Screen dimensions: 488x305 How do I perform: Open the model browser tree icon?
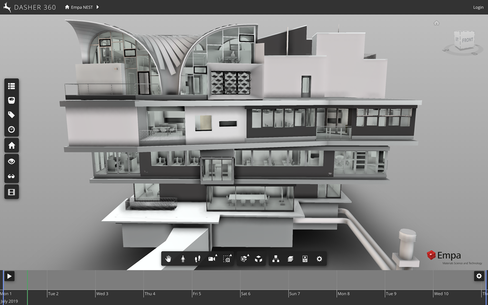(275, 259)
